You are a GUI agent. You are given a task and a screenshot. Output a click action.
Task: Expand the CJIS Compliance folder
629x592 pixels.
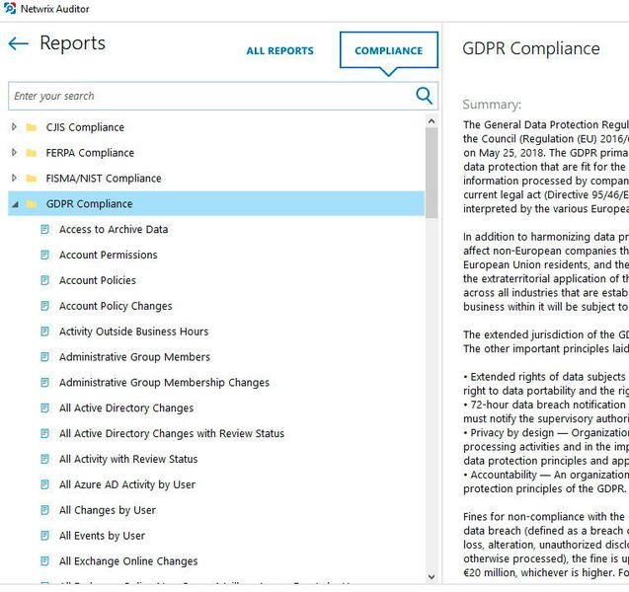pyautogui.click(x=15, y=127)
